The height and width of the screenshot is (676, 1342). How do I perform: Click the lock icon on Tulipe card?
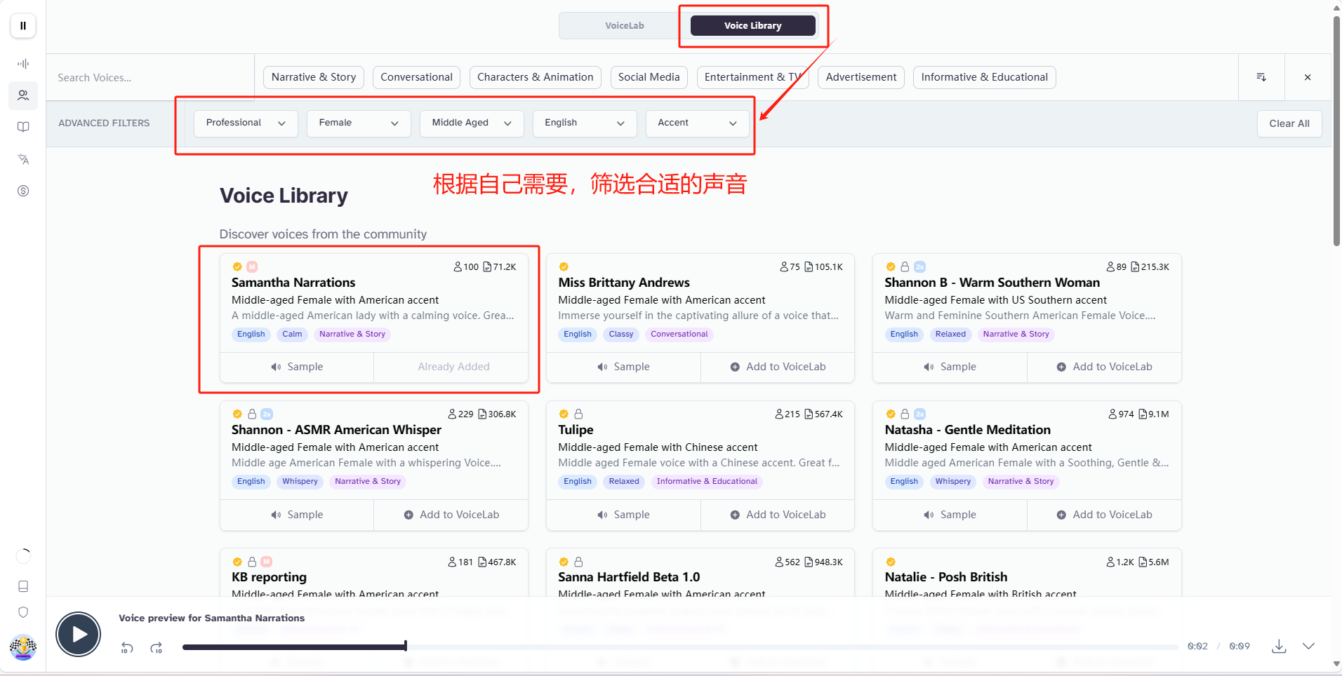click(578, 414)
